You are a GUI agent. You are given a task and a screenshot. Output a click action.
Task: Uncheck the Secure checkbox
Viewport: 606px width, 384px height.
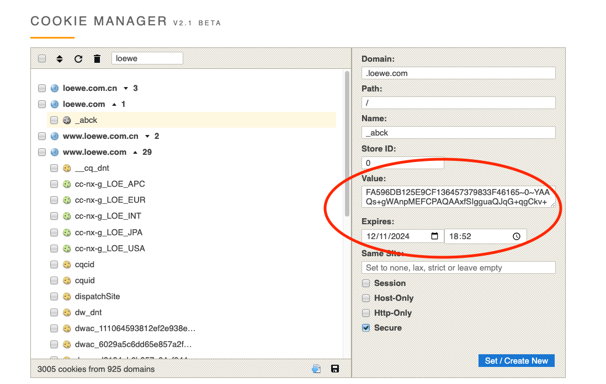pos(366,328)
